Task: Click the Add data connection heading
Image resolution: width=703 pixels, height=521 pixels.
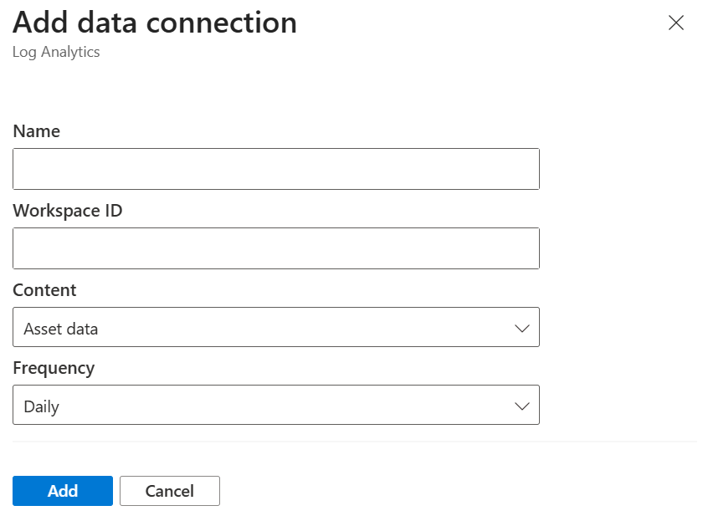Action: [x=155, y=23]
